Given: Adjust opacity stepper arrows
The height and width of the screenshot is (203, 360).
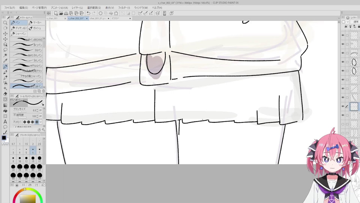Looking at the screenshot, I should pos(37,116).
